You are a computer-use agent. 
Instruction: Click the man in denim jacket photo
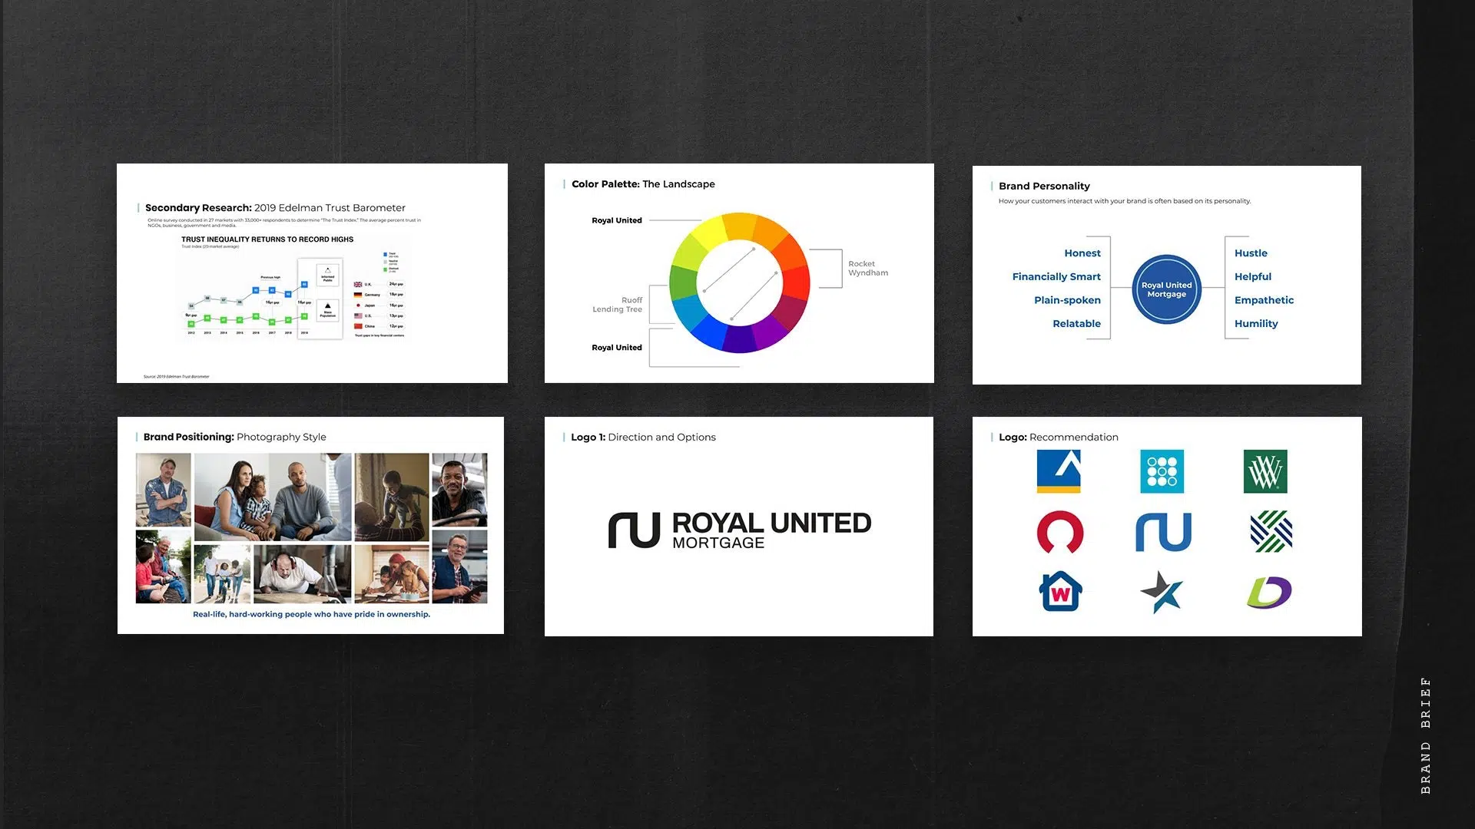pyautogui.click(x=164, y=489)
